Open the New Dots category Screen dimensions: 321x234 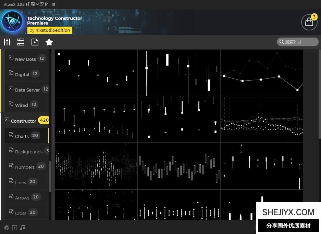(x=25, y=59)
